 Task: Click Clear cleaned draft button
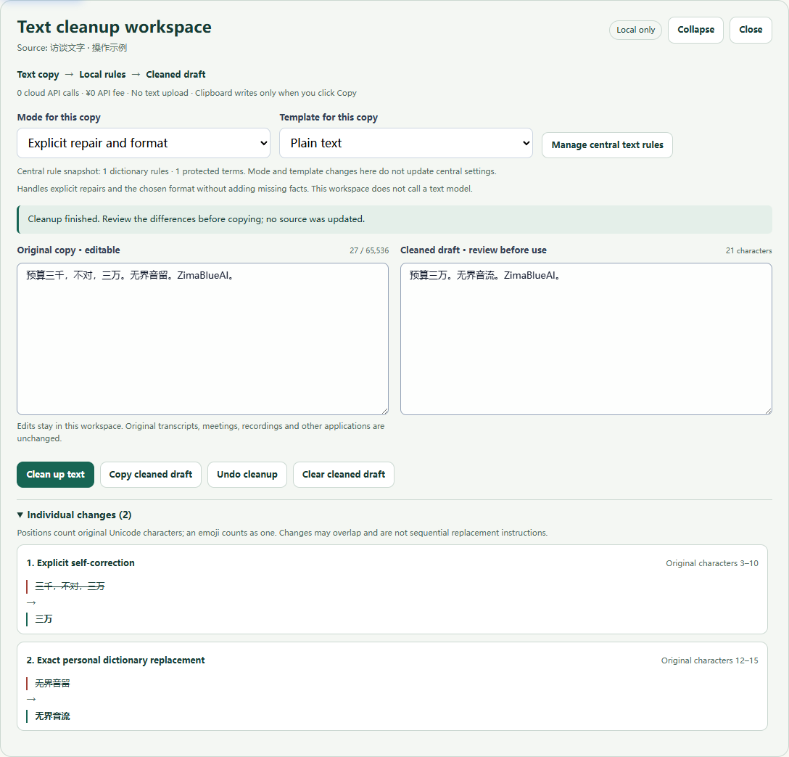pos(344,475)
